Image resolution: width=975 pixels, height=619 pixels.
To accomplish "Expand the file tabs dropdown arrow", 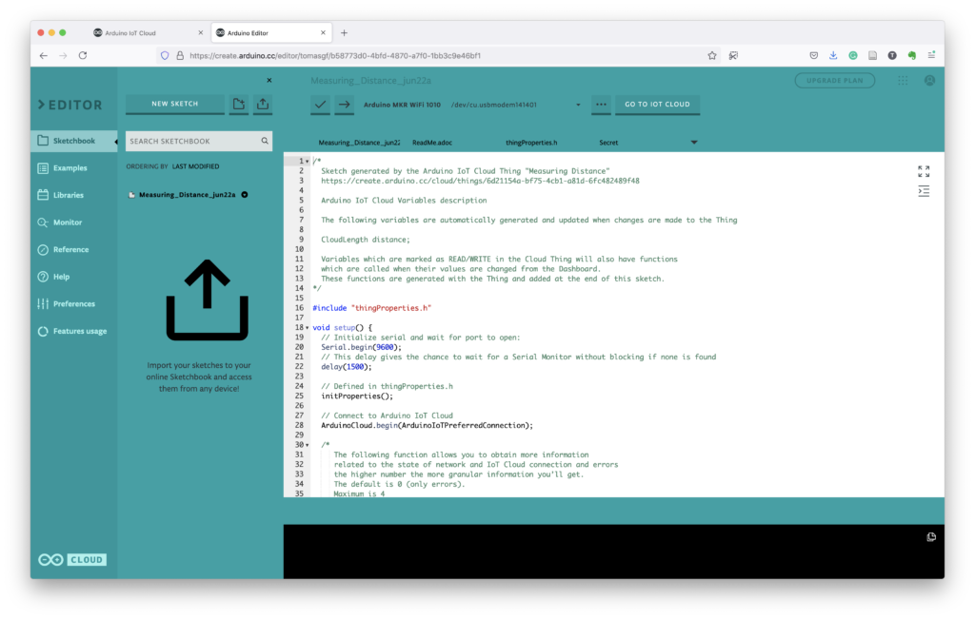I will (694, 143).
